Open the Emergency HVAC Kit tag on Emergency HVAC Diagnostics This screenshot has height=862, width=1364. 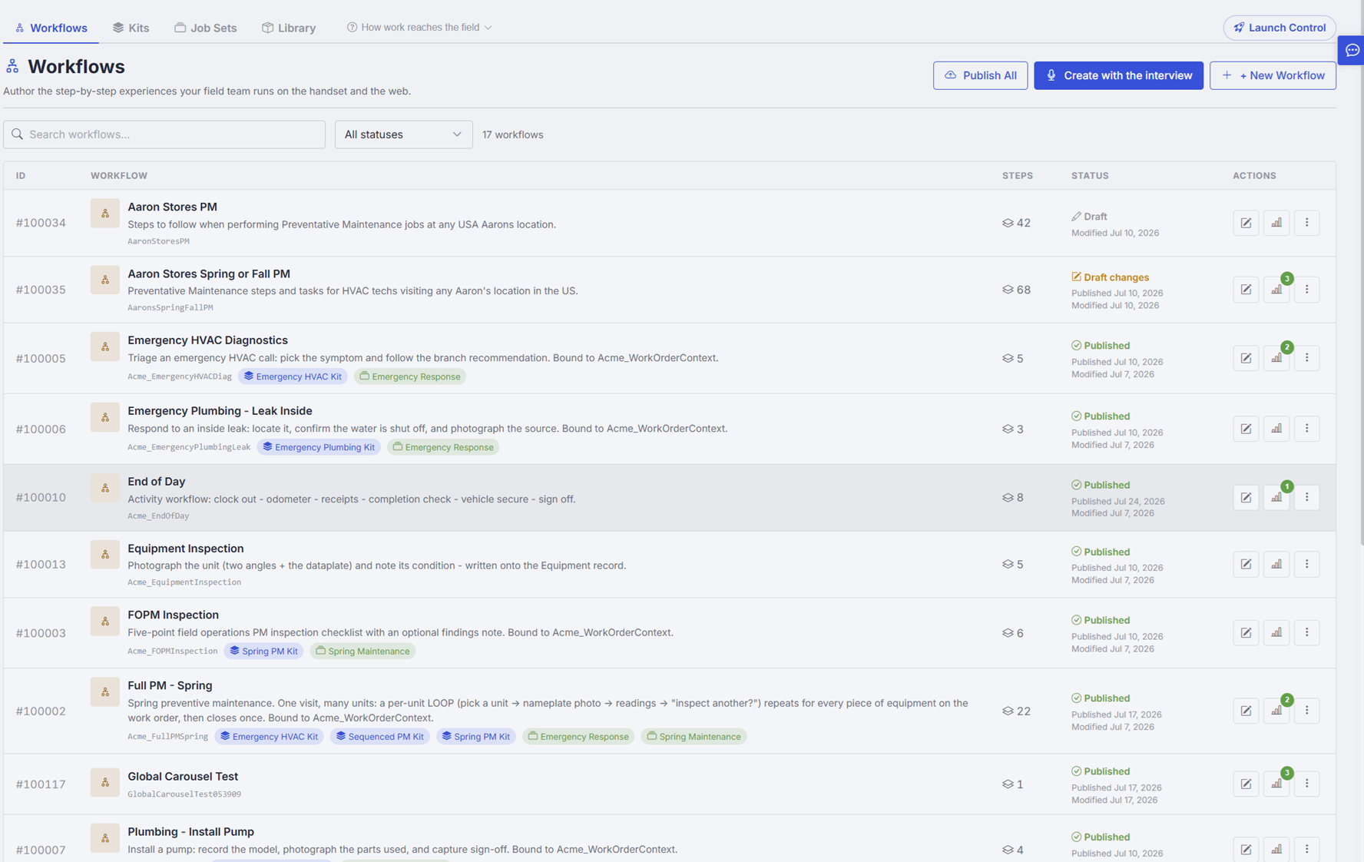point(293,376)
